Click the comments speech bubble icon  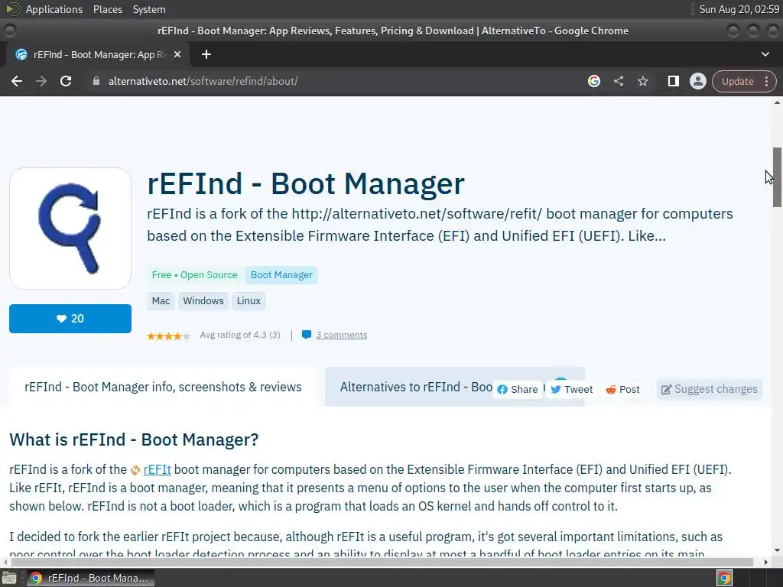[307, 335]
